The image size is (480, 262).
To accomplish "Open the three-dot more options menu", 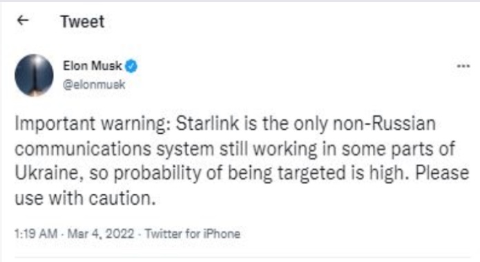I will (463, 65).
